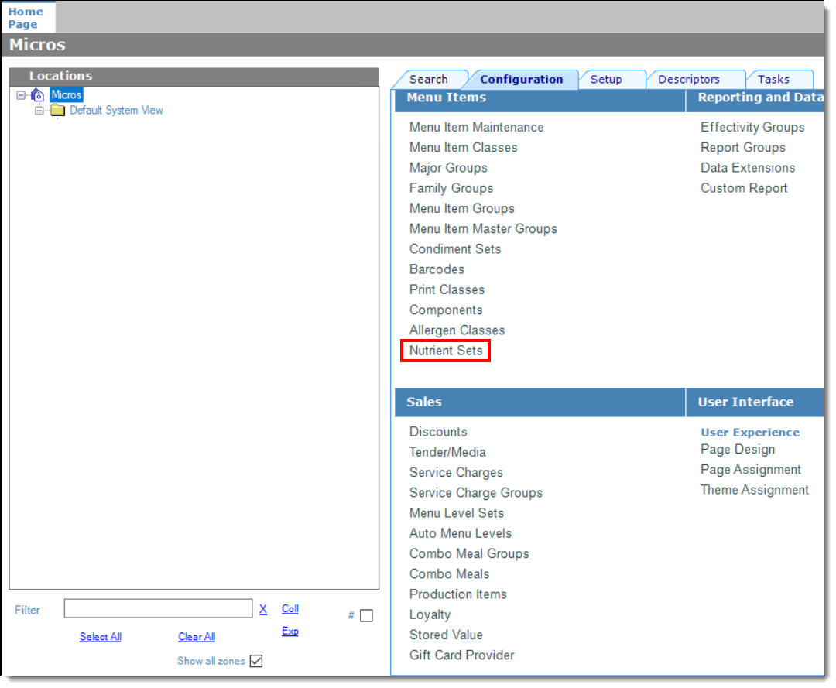Open Page Design
Viewport: 836px width, 688px height.
point(738,450)
